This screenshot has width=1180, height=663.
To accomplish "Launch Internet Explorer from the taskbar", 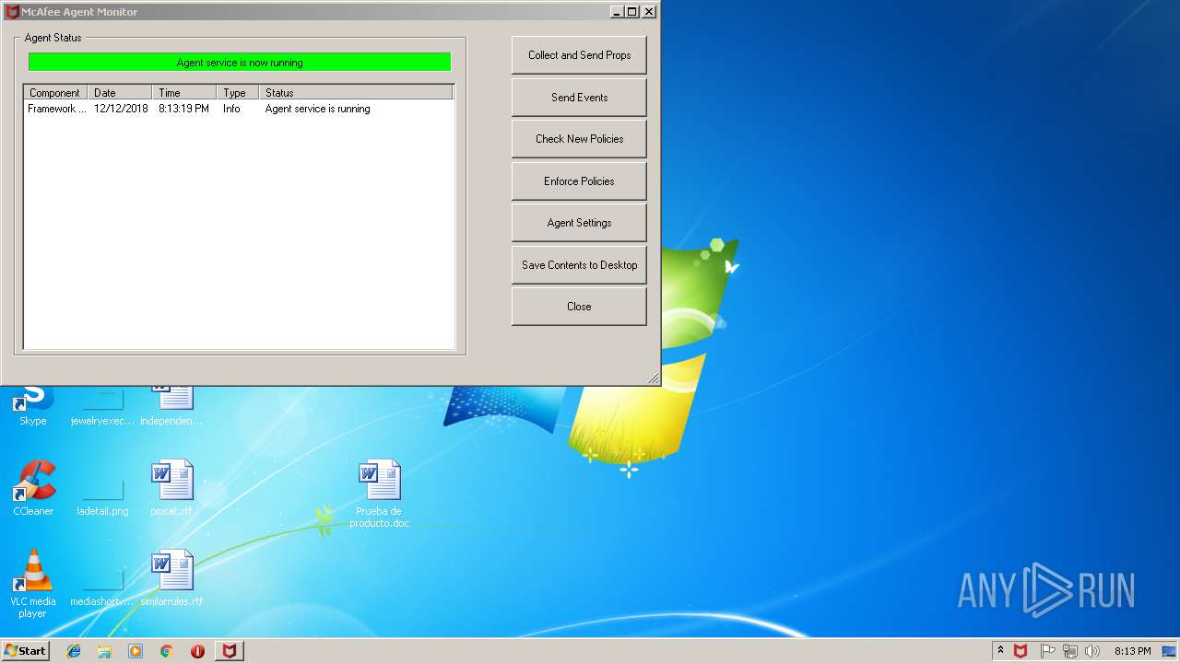I will pos(74,651).
